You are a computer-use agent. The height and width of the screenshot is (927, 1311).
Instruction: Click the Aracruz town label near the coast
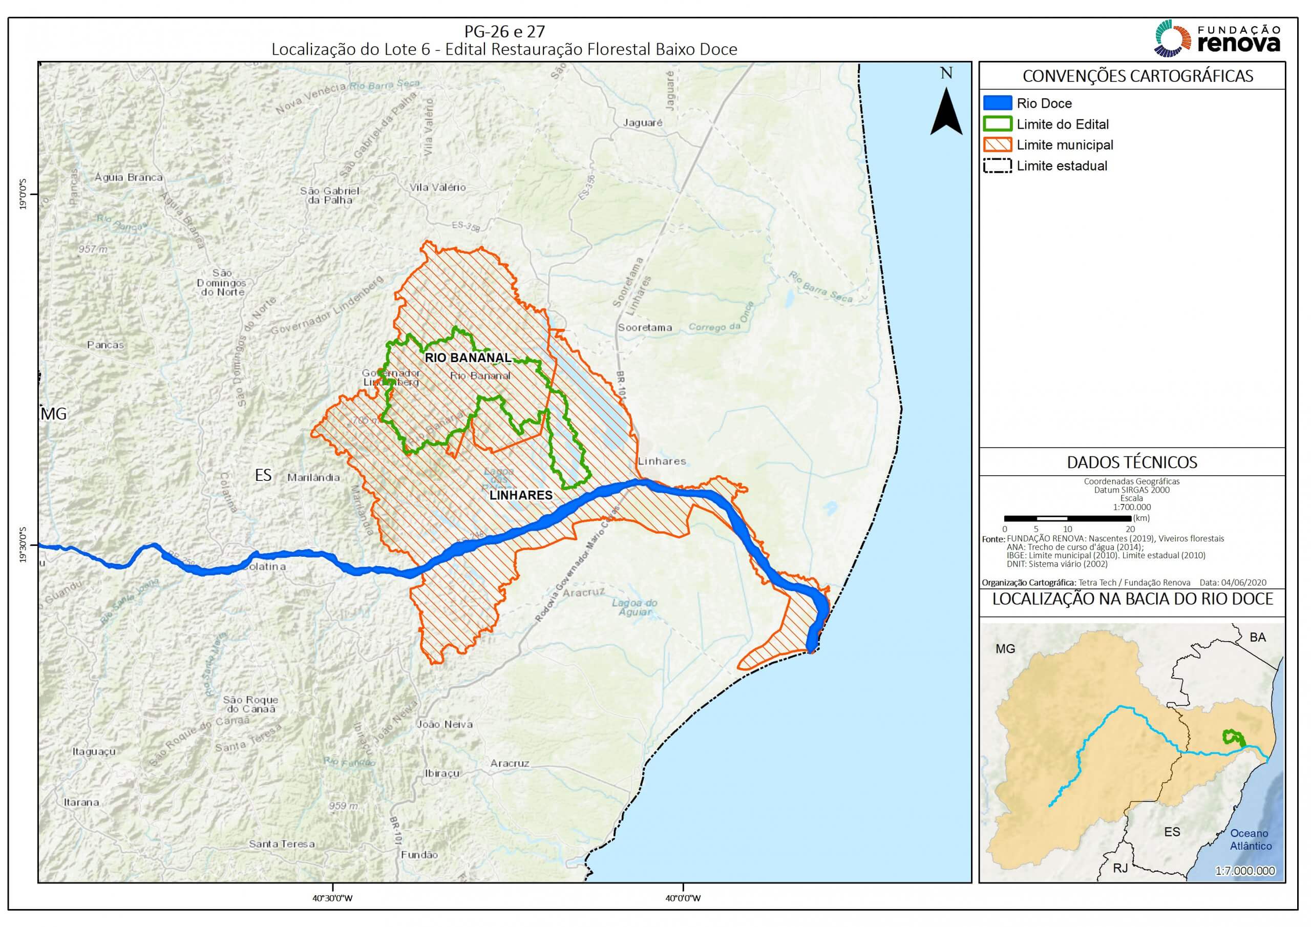(510, 763)
